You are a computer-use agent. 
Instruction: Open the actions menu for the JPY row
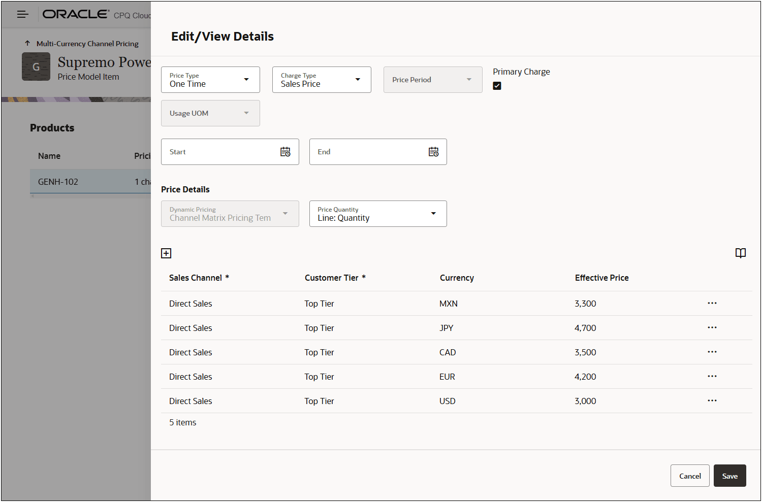(712, 327)
